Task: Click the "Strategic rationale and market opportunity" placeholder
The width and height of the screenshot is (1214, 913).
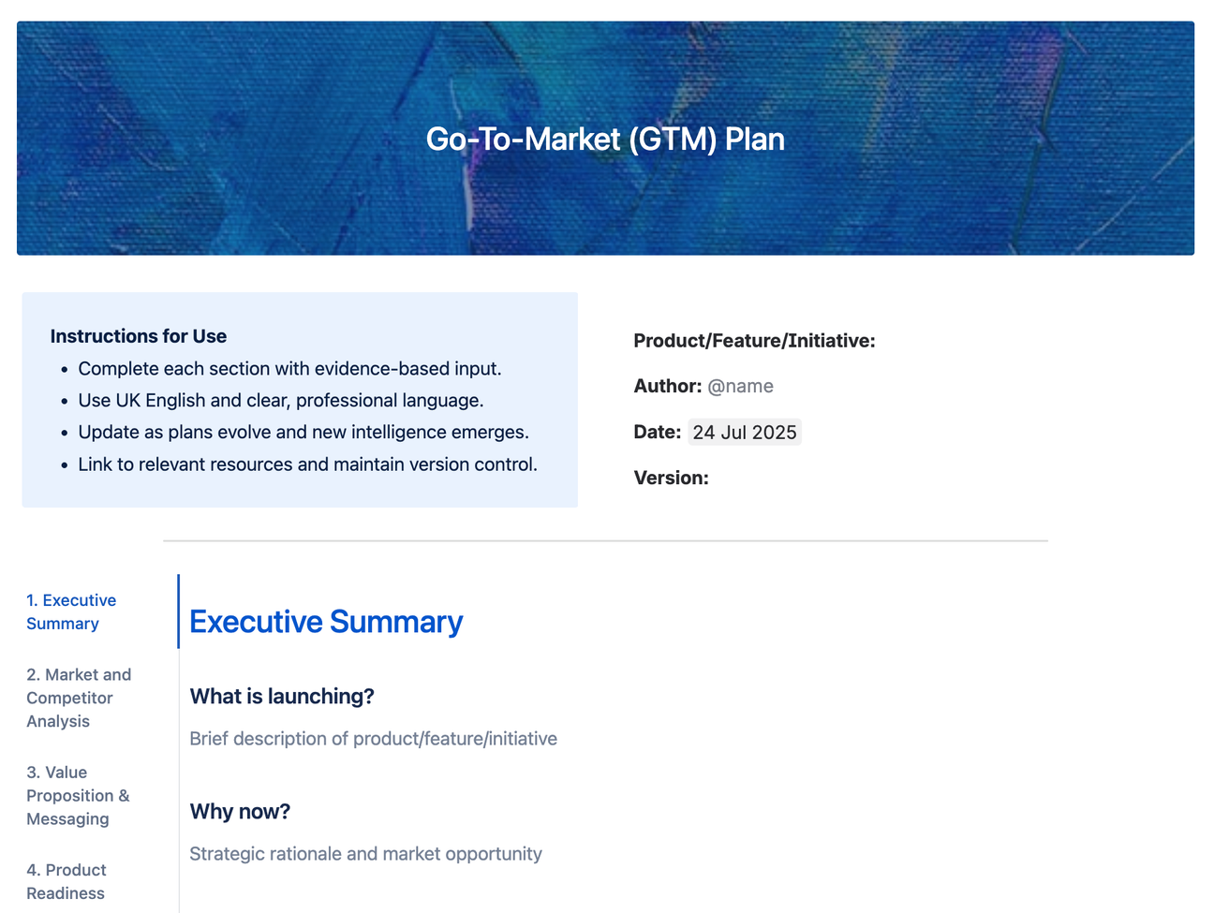Action: pos(365,854)
